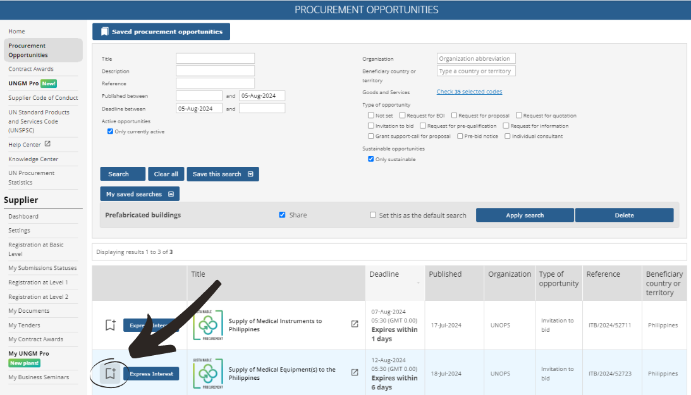Click Organization abbreviation field
This screenshot has height=395, width=691.
[476, 58]
